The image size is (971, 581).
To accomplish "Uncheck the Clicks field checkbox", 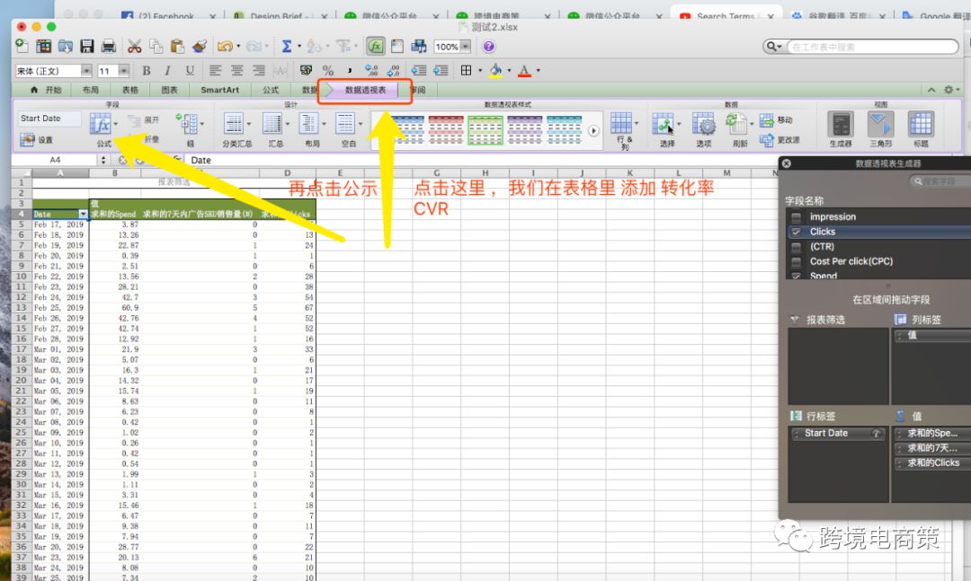I will pos(797,232).
